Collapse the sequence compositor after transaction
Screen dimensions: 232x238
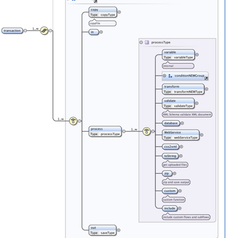click(x=51, y=31)
